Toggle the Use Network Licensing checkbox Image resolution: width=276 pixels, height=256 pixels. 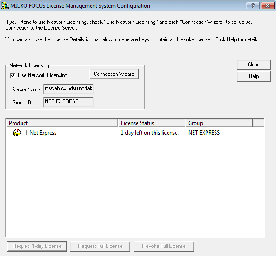[x=13, y=75]
